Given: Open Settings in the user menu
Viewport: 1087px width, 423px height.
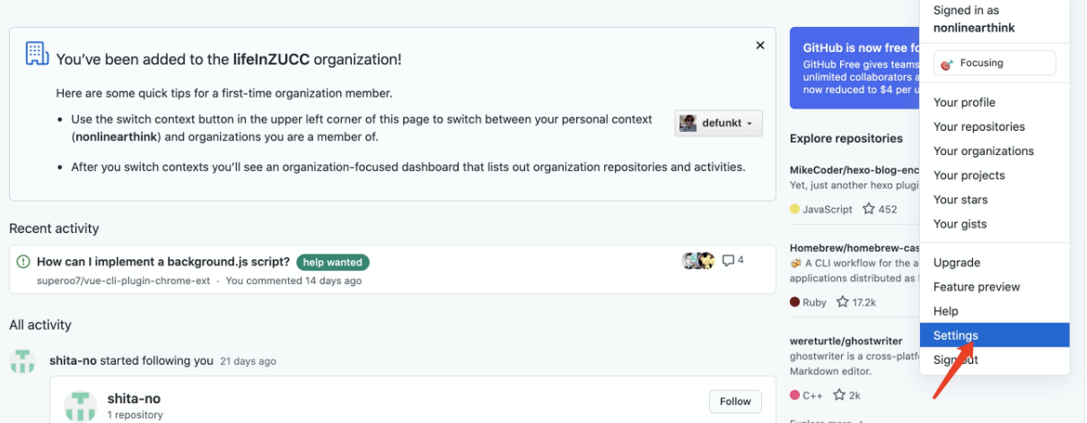Looking at the screenshot, I should [x=956, y=335].
